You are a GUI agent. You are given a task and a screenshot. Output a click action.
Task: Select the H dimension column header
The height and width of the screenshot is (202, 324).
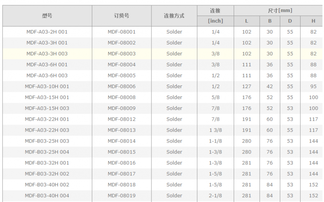[x=313, y=21]
